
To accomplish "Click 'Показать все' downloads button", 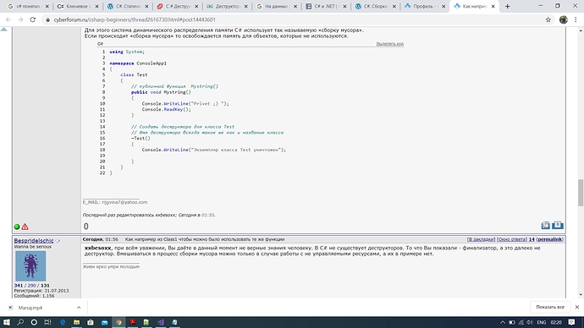I will pos(550,307).
